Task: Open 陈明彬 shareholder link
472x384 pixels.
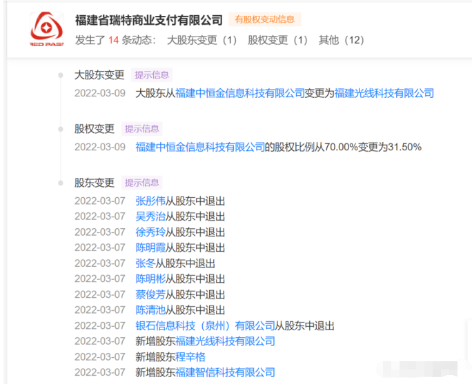Action: pyautogui.click(x=150, y=279)
